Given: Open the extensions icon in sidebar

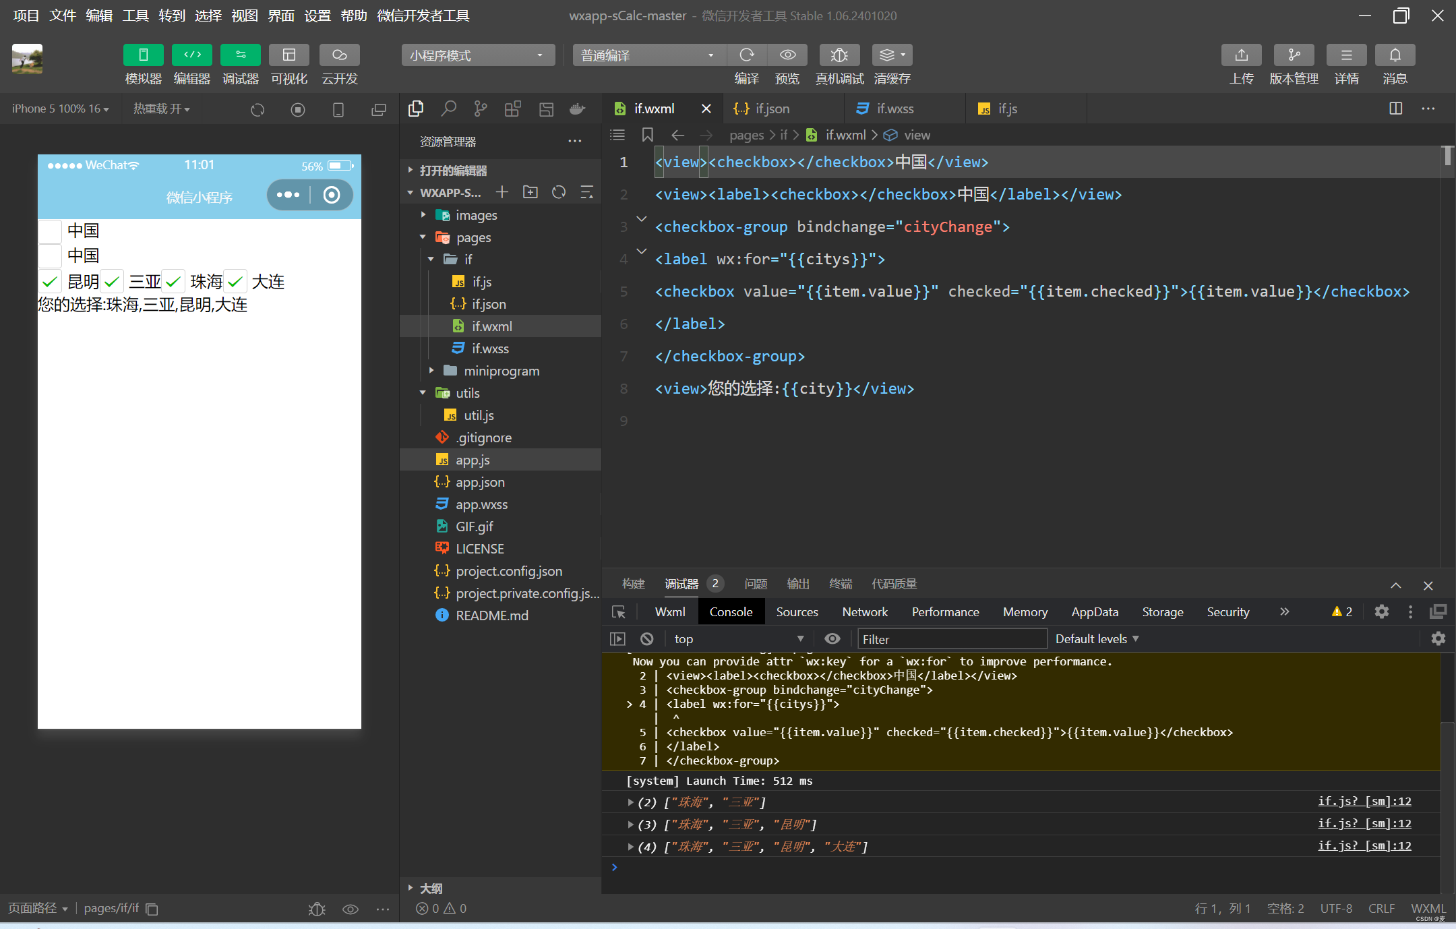Looking at the screenshot, I should (513, 109).
